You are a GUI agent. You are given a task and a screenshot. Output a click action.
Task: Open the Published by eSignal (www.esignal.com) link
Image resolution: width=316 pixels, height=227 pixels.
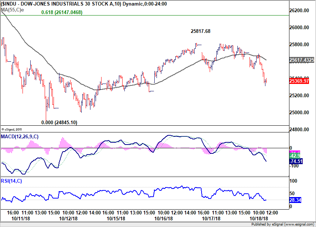coord(282,224)
